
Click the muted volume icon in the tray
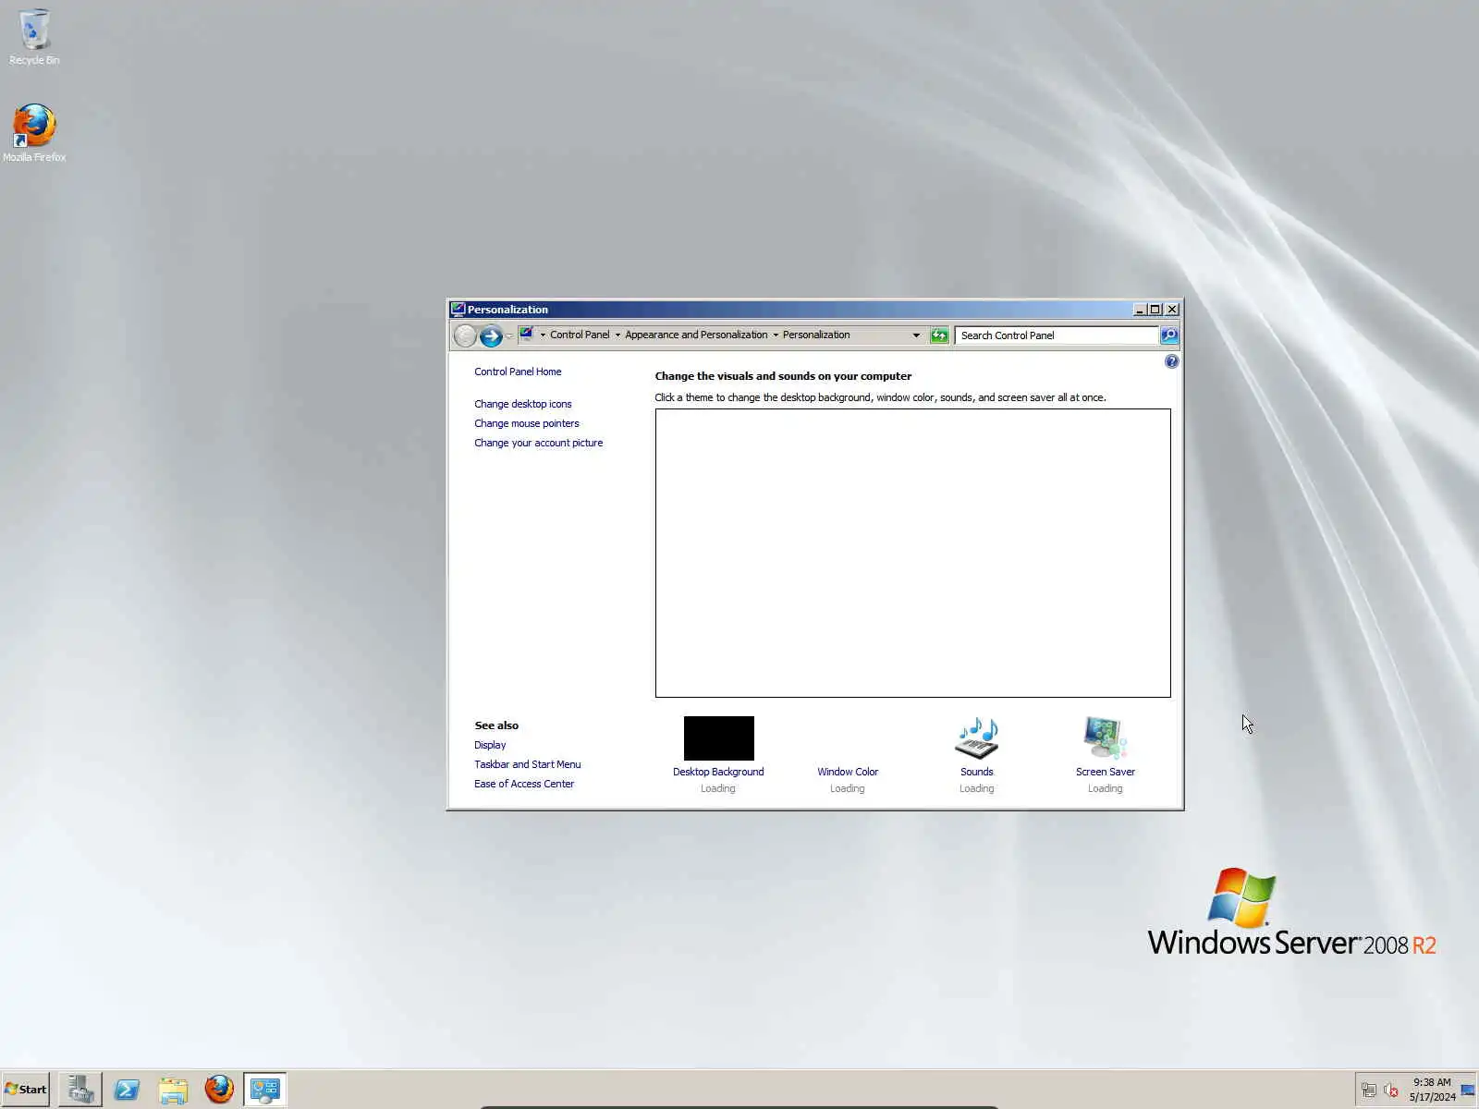coord(1391,1091)
